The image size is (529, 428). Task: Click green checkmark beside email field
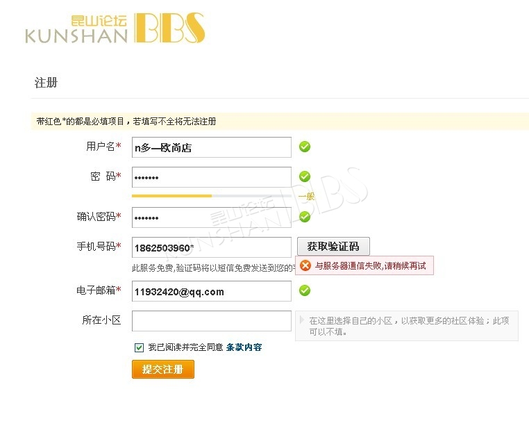305,290
